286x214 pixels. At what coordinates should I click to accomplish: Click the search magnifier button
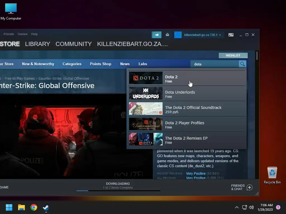(x=242, y=64)
